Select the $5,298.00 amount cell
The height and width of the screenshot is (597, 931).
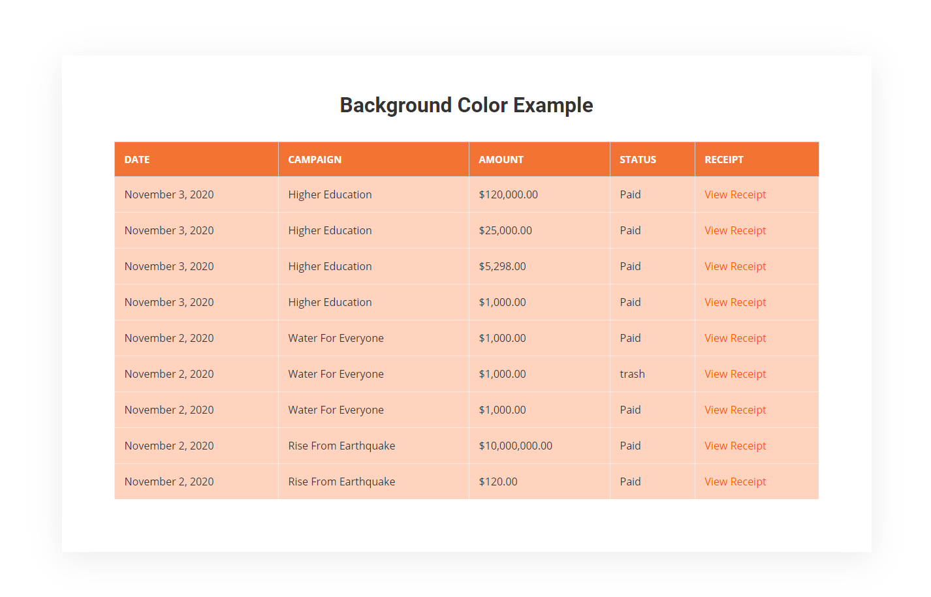coord(502,266)
